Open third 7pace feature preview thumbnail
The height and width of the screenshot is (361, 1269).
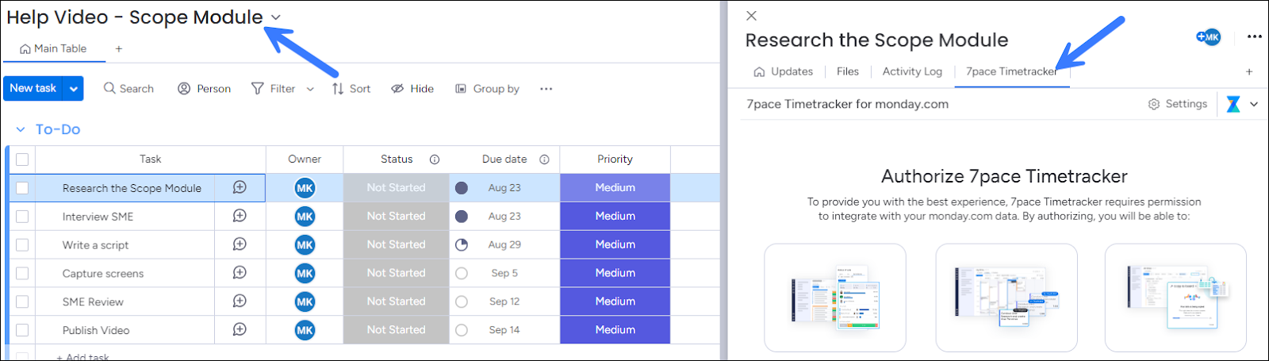[x=1175, y=298]
